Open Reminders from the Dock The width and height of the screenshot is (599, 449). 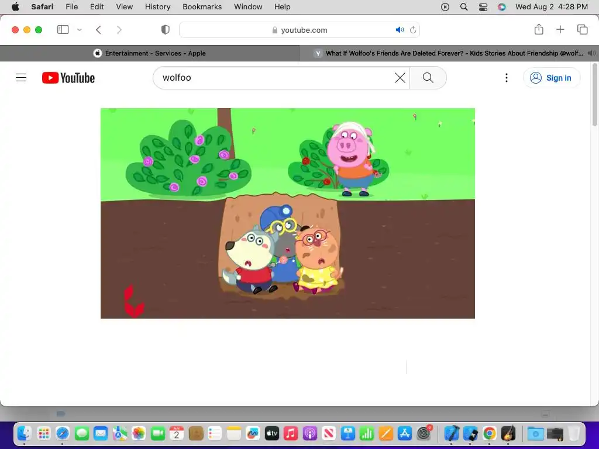215,433
